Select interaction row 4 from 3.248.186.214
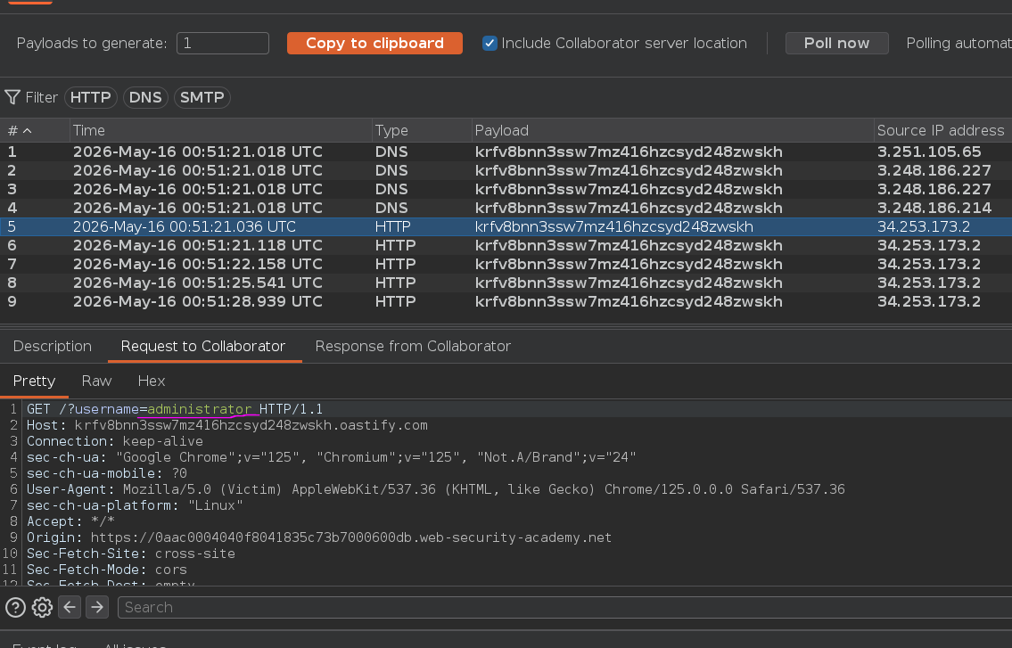The width and height of the screenshot is (1012, 648). pos(506,208)
